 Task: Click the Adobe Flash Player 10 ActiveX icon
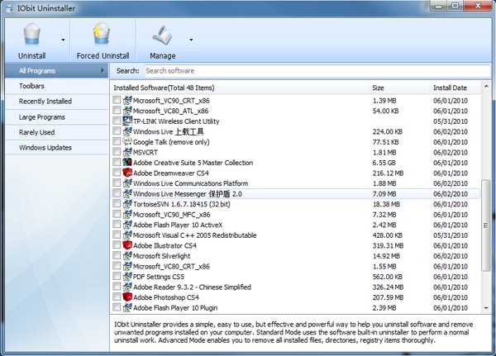127,225
